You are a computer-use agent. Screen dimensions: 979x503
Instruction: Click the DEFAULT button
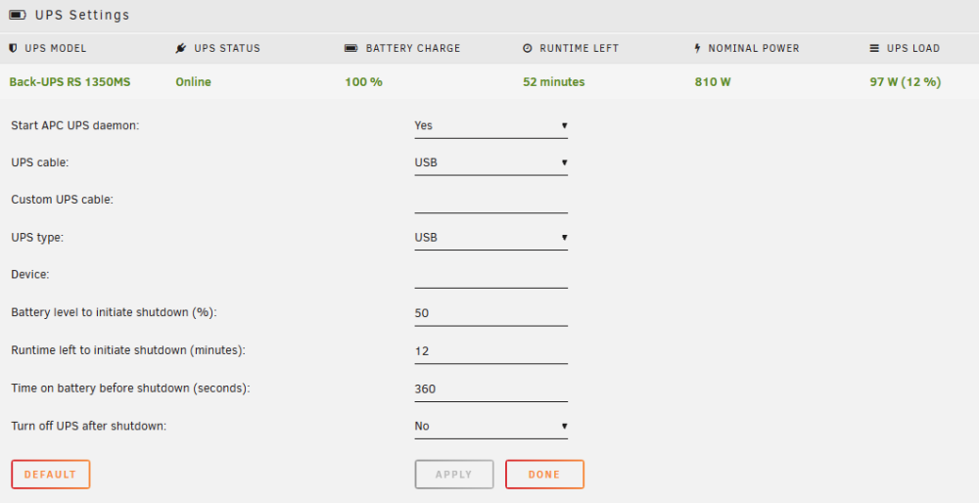[51, 475]
